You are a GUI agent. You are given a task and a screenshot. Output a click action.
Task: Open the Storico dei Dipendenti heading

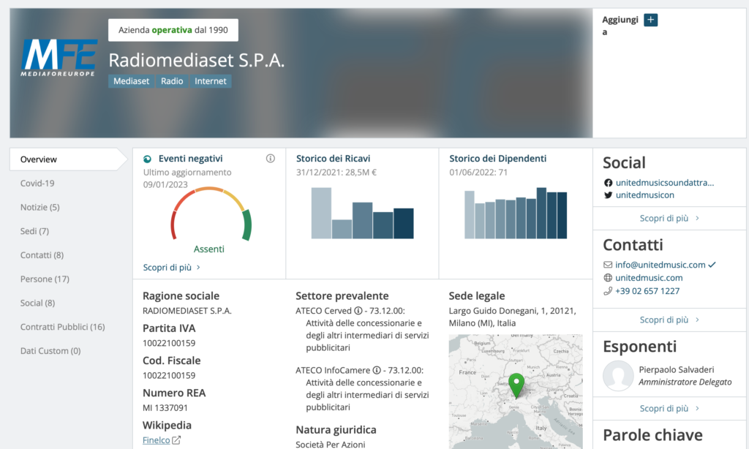pyautogui.click(x=497, y=159)
